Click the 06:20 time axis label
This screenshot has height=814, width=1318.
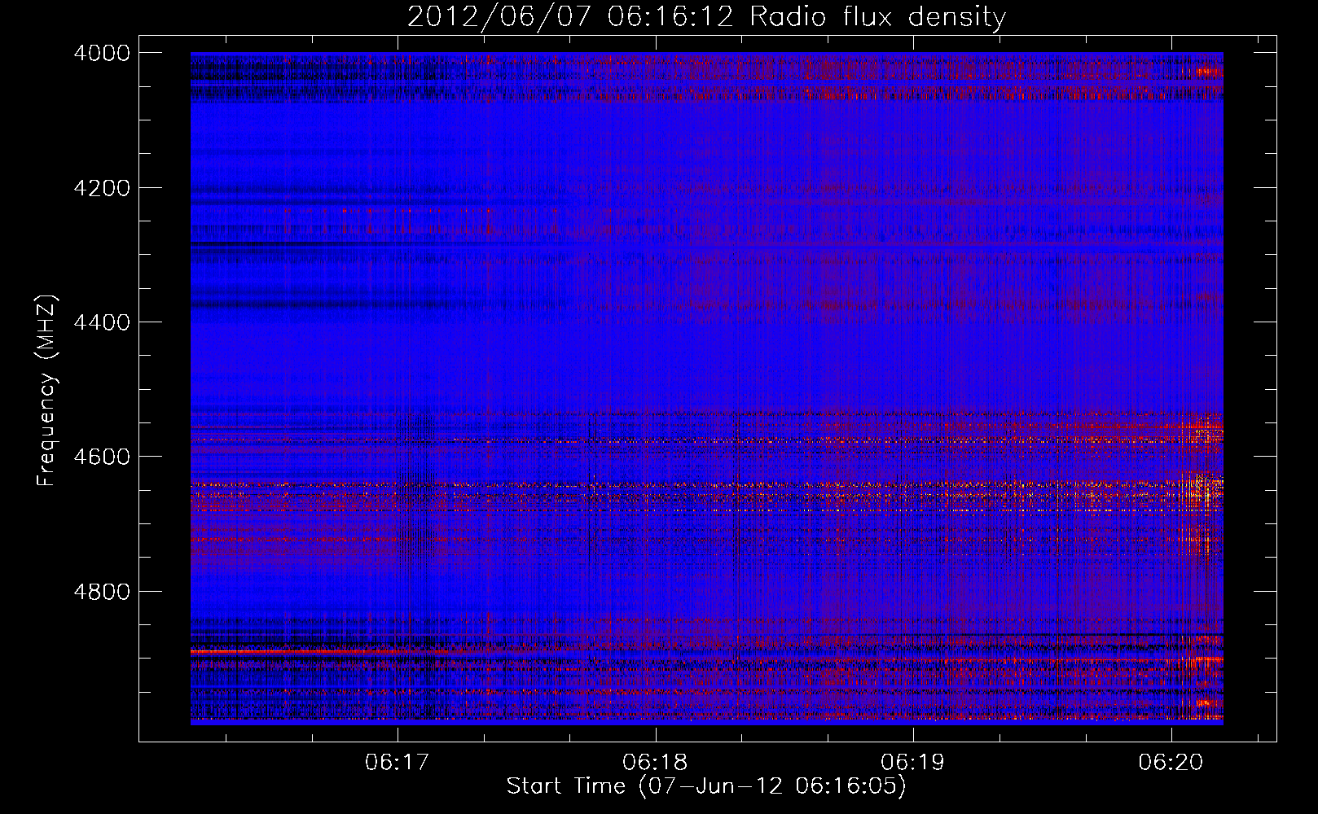tap(1171, 763)
